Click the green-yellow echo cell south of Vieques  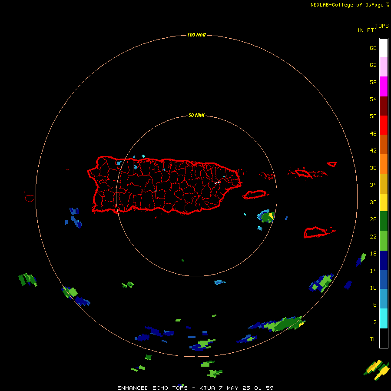[266, 216]
